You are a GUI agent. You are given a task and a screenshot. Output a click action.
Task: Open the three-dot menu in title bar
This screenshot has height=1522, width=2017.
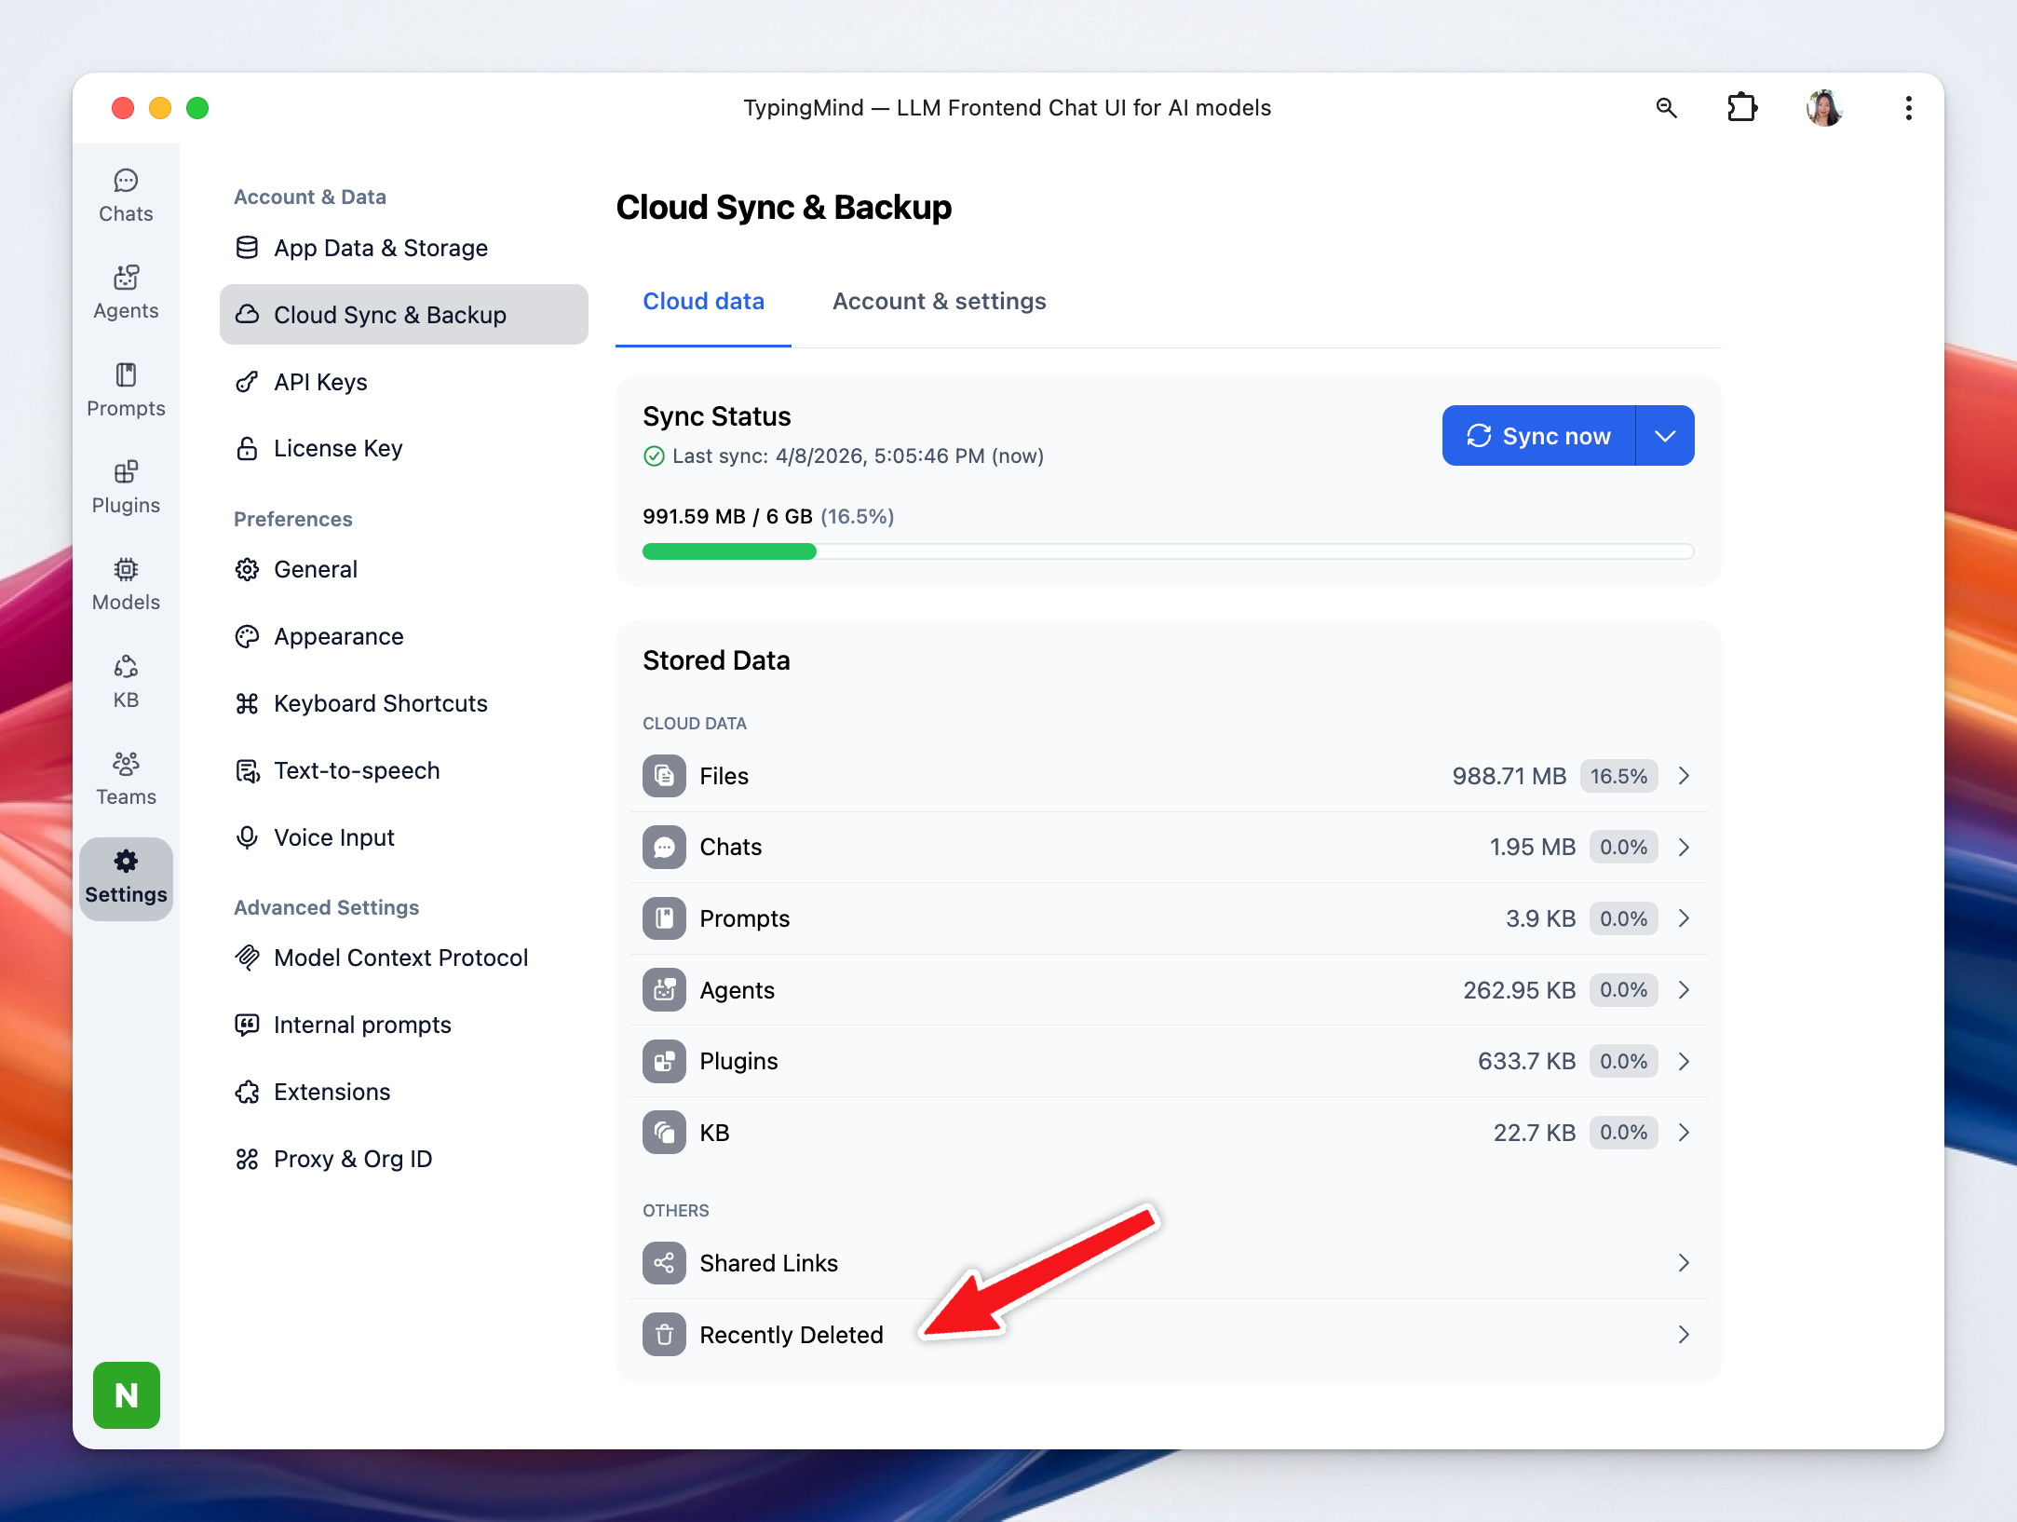[1908, 108]
